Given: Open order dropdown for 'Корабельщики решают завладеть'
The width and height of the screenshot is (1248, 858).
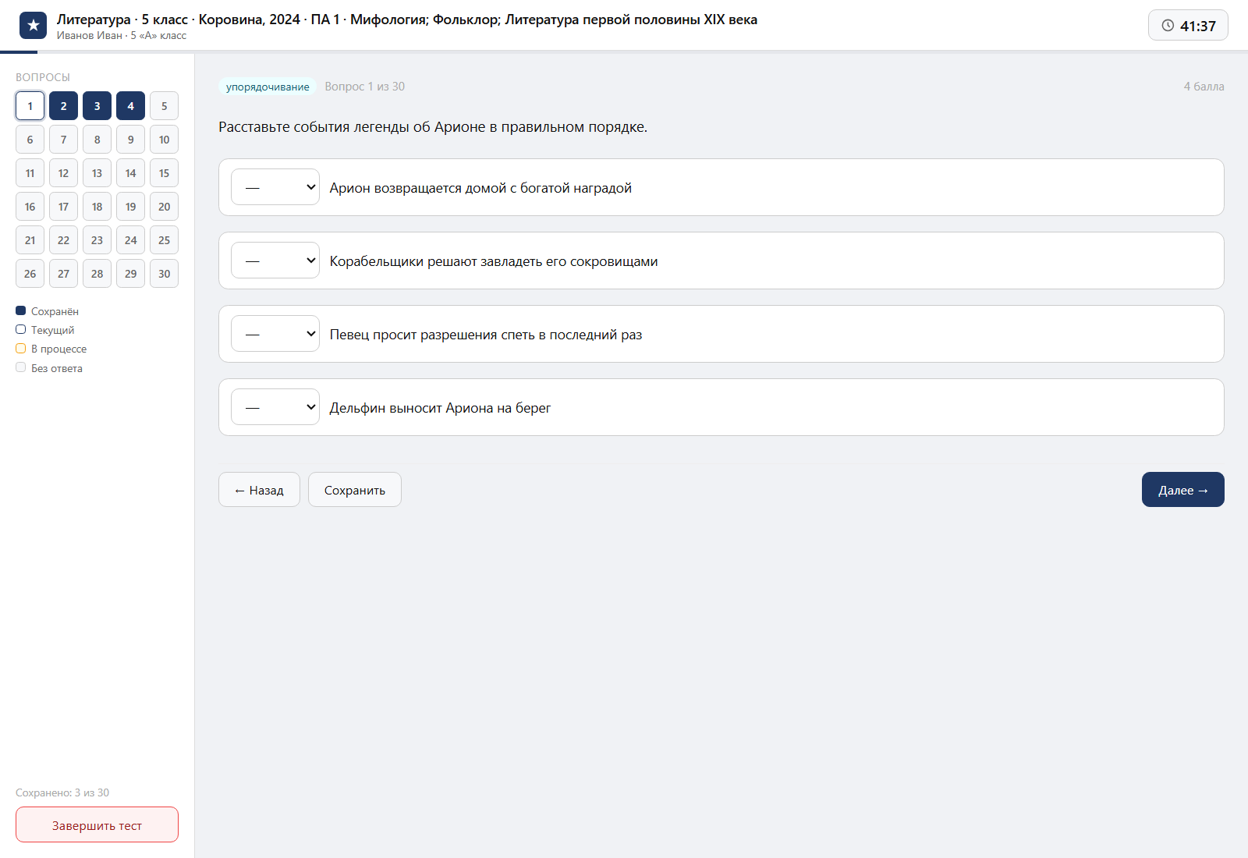Looking at the screenshot, I should [x=275, y=261].
